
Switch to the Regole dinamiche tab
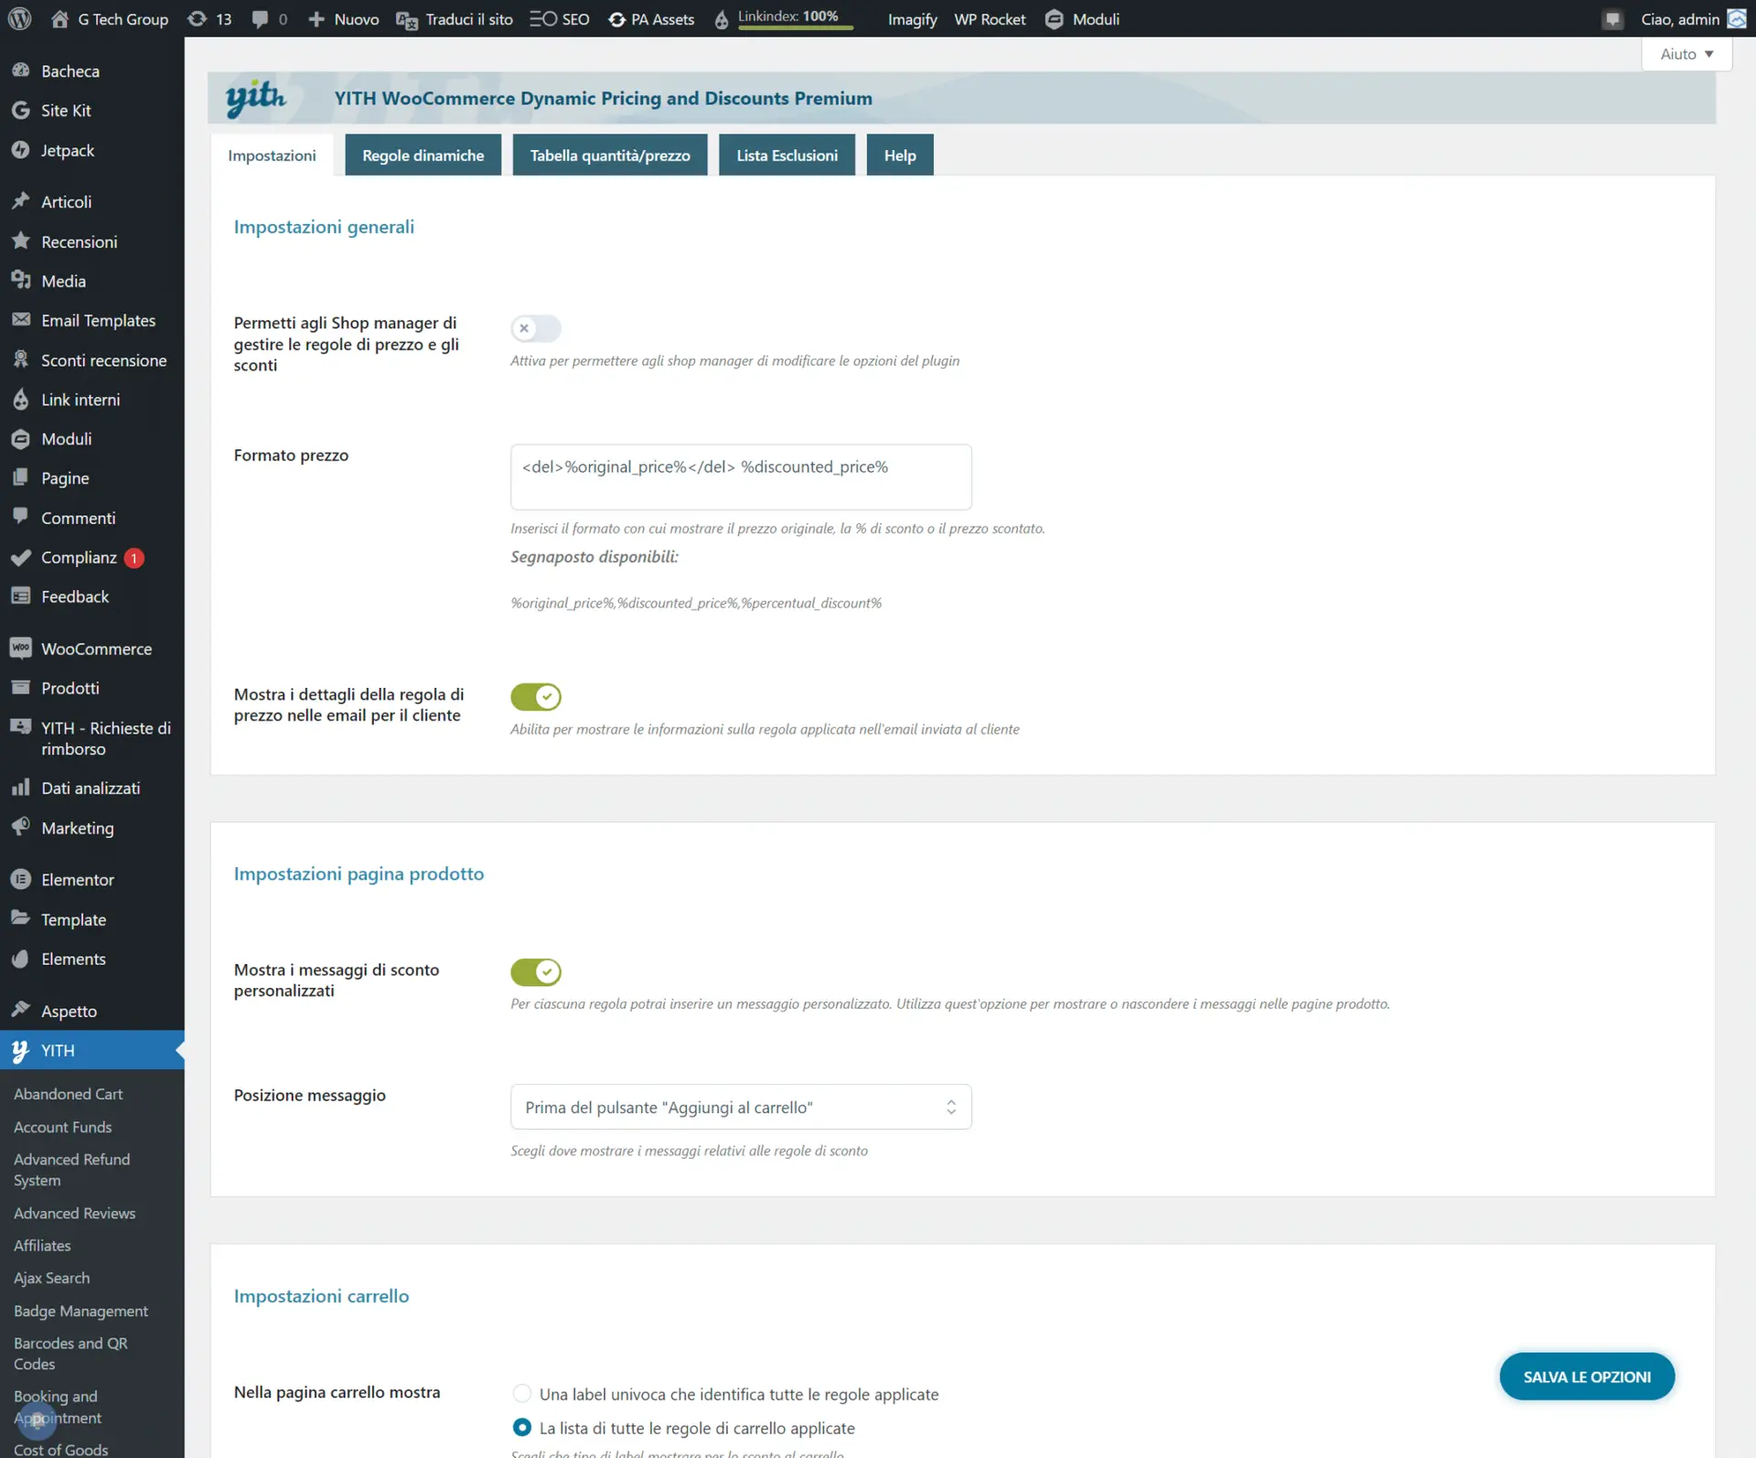(x=423, y=155)
